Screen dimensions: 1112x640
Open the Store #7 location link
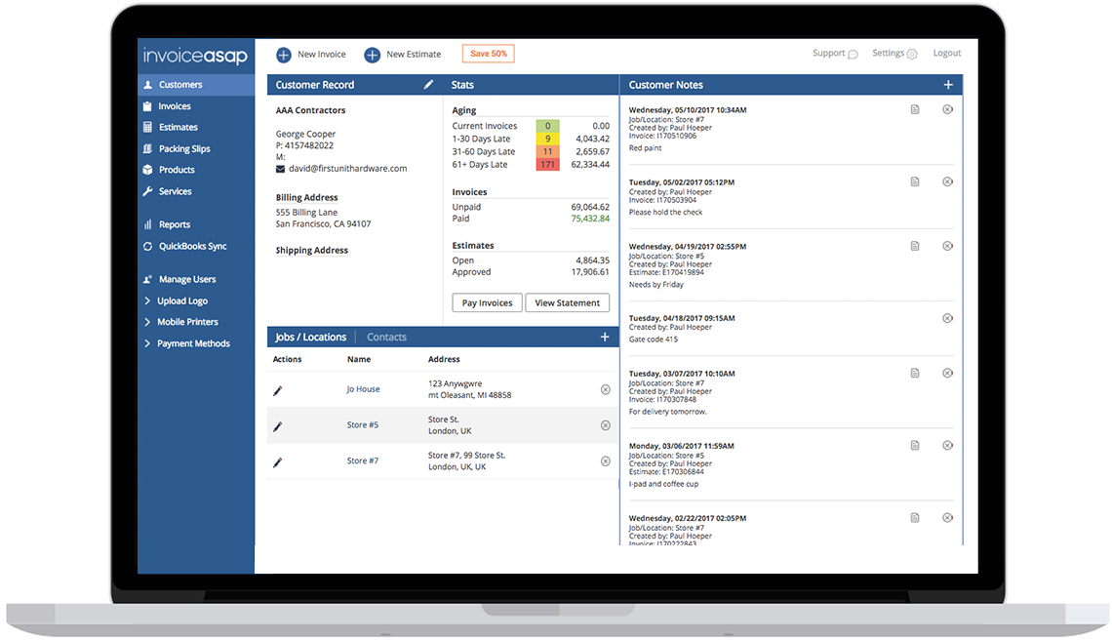tap(363, 460)
